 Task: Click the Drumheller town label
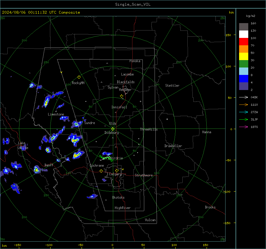point(173,146)
